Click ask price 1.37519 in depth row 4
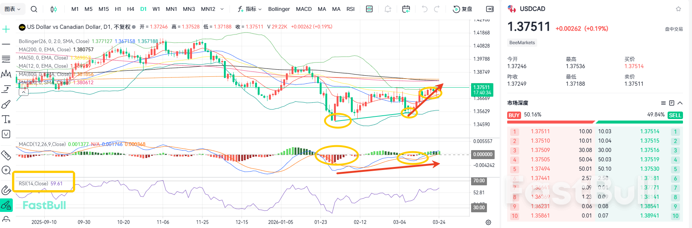 coord(650,159)
